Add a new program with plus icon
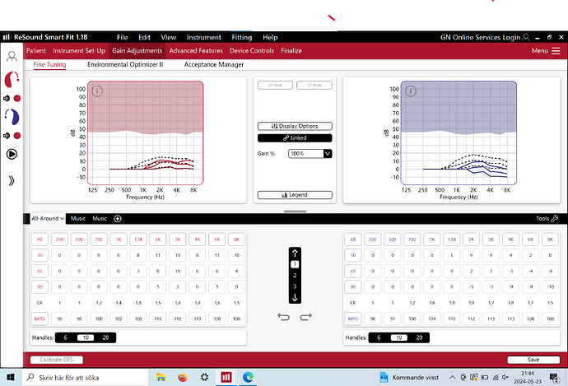The height and width of the screenshot is (386, 568). coord(118,219)
